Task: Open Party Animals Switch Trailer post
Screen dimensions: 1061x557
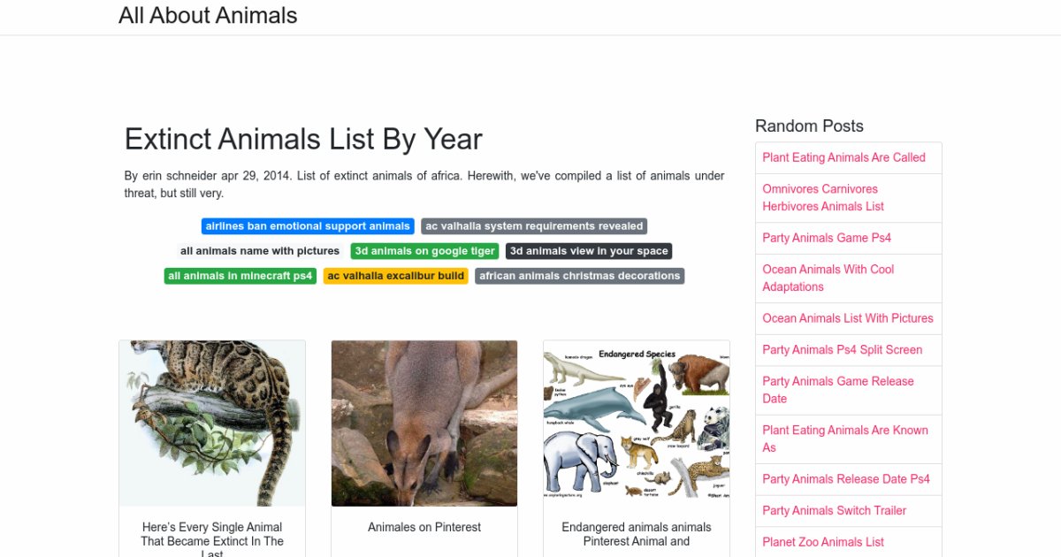Action: [835, 510]
